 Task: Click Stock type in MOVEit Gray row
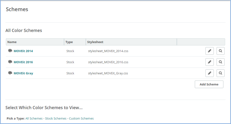coord(70,73)
